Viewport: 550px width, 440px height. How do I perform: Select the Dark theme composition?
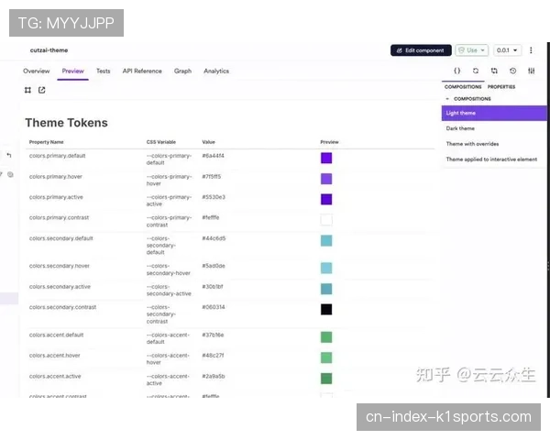tap(460, 128)
